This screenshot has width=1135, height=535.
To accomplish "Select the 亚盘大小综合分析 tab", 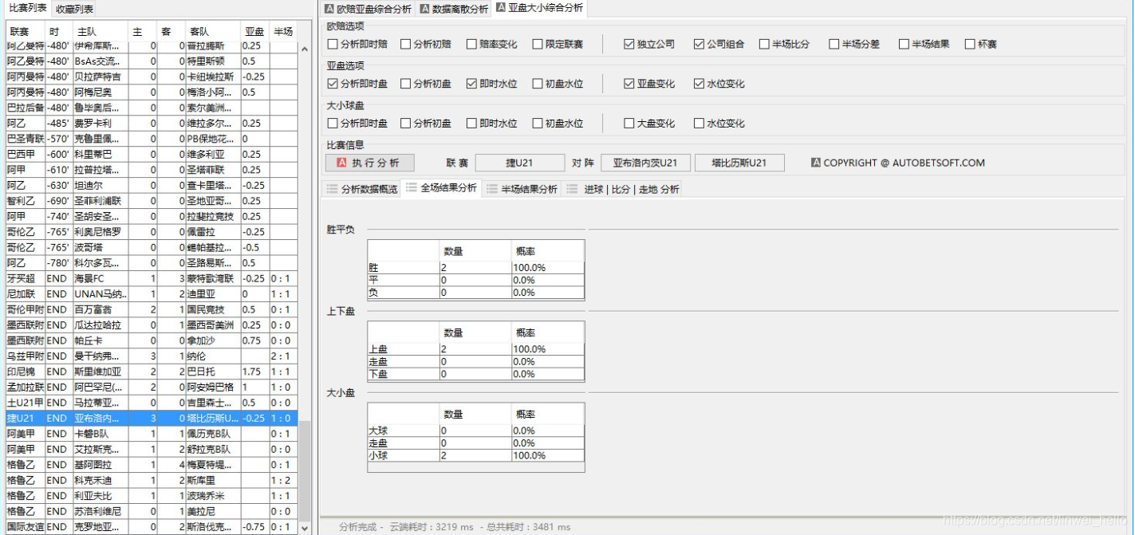I will pyautogui.click(x=540, y=9).
